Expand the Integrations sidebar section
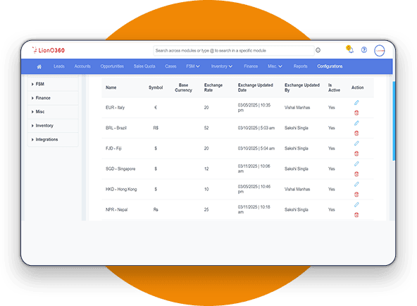The height and width of the screenshot is (306, 417). coord(53,140)
